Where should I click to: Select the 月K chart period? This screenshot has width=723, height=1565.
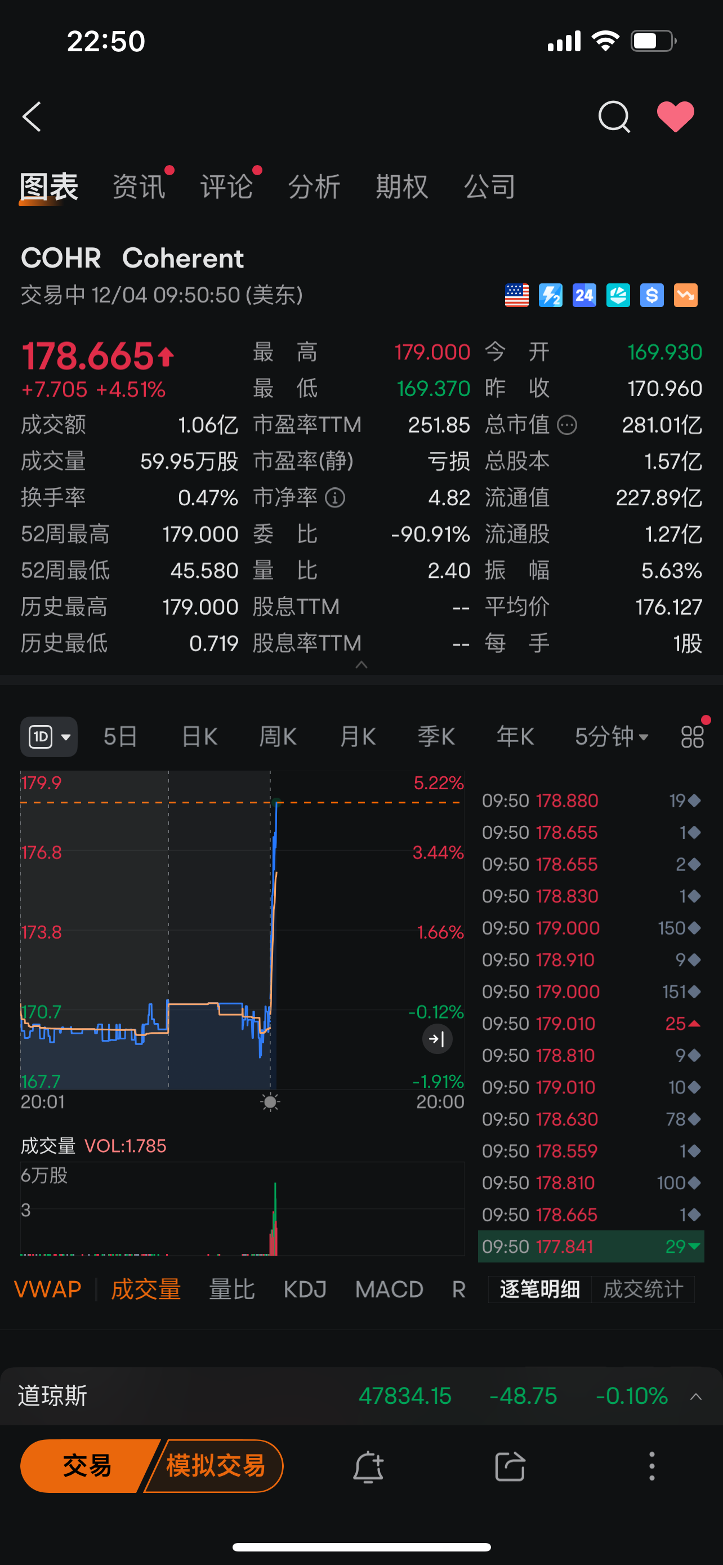tap(358, 737)
